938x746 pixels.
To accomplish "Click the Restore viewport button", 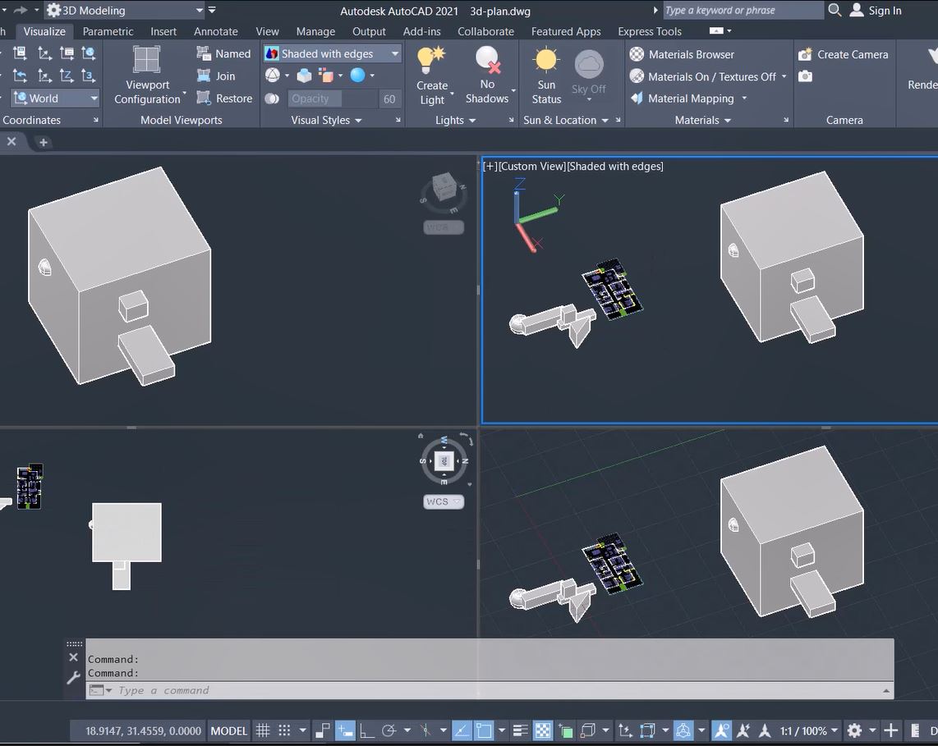I will 224,98.
